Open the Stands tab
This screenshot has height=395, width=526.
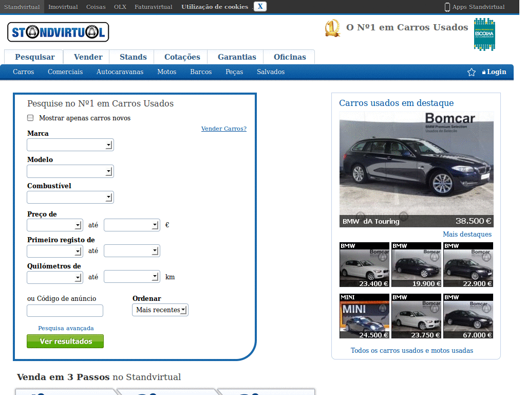pyautogui.click(x=133, y=57)
